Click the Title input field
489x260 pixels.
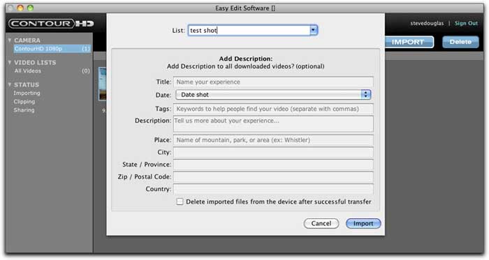[x=273, y=82]
